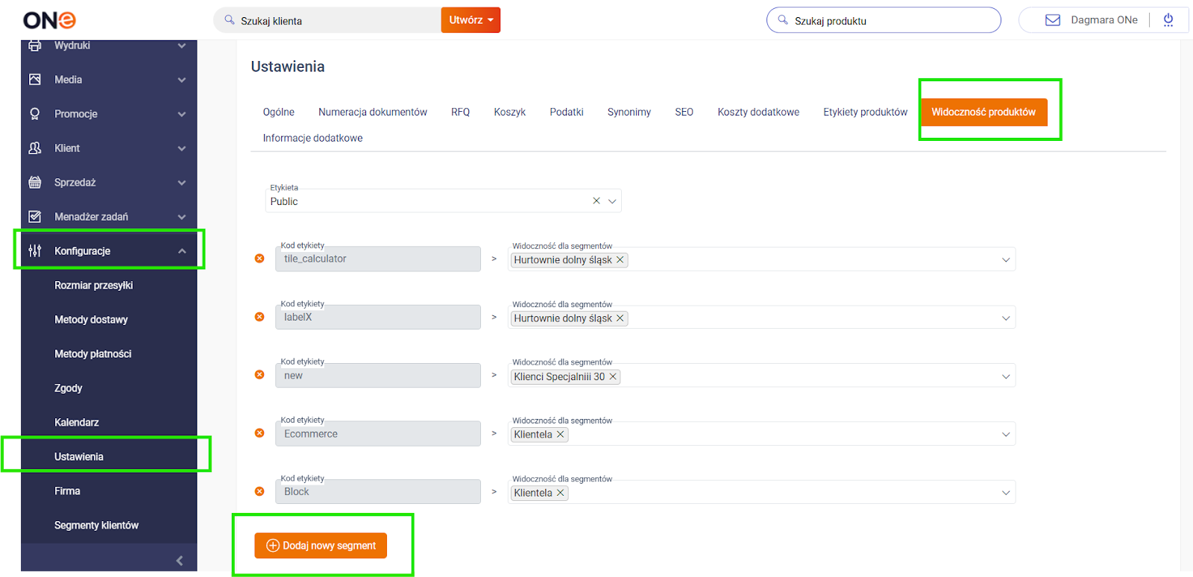1193x577 pixels.
Task: Clear the Public value in Etykieta field
Action: click(x=596, y=201)
